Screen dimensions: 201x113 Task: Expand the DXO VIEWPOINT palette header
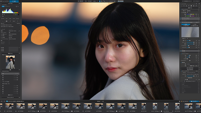(190, 68)
